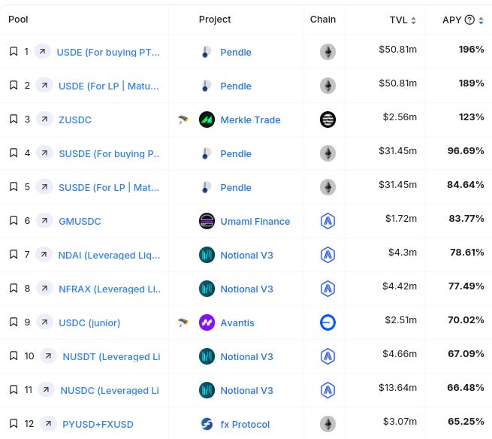Click the Chain column header
The image size is (492, 439).
(322, 20)
